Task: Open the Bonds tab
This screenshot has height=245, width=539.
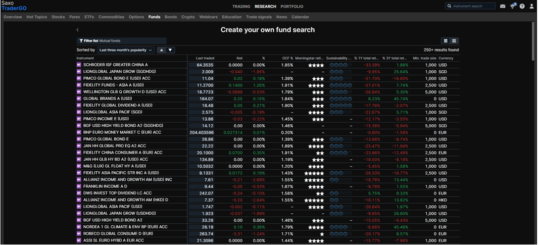Action: pyautogui.click(x=171, y=17)
